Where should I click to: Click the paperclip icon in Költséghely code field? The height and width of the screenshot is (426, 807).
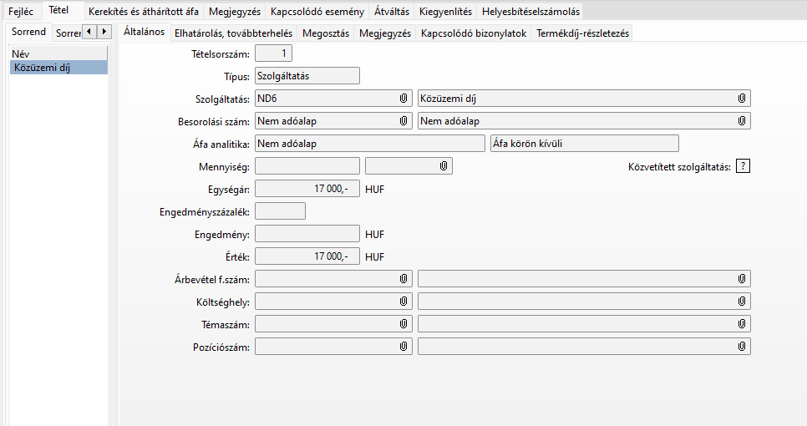[x=403, y=301]
